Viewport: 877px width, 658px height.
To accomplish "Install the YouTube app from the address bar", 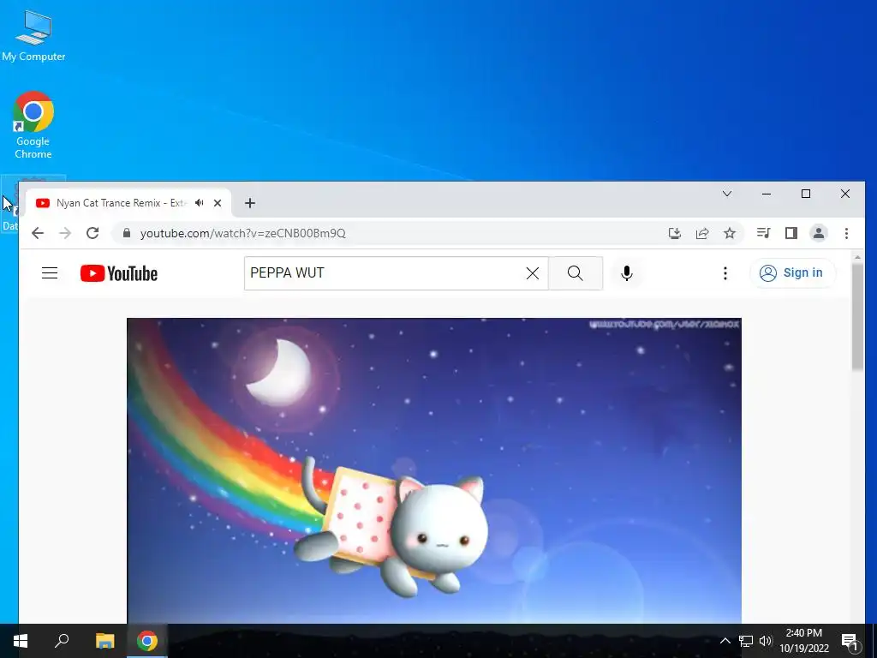I will click(675, 233).
